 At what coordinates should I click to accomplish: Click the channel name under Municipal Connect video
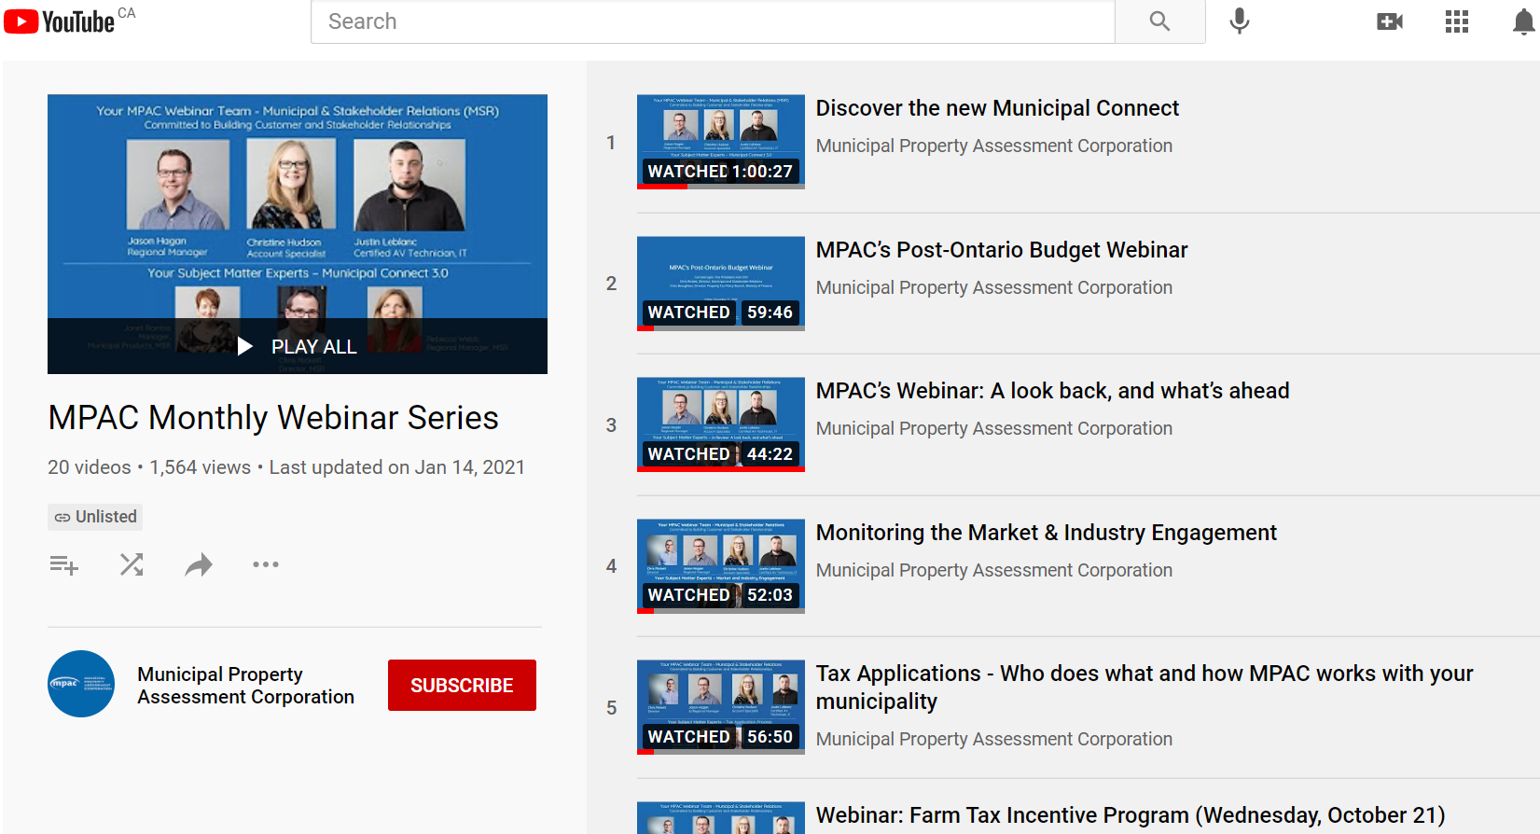(x=994, y=146)
